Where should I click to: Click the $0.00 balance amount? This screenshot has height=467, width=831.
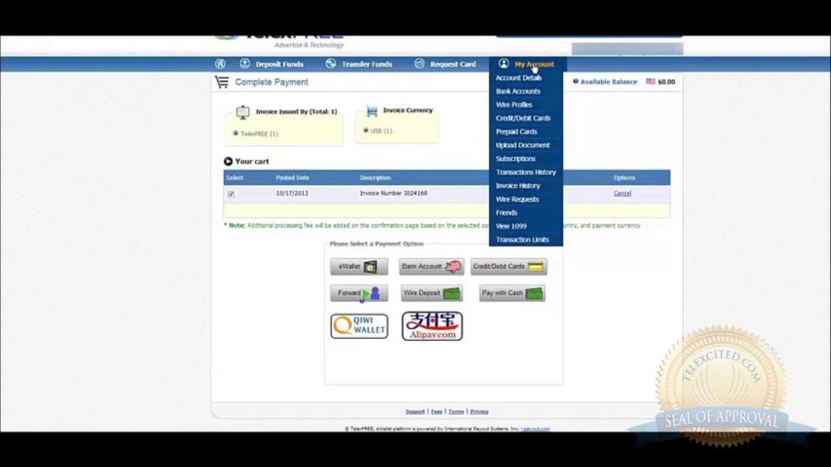click(x=667, y=82)
